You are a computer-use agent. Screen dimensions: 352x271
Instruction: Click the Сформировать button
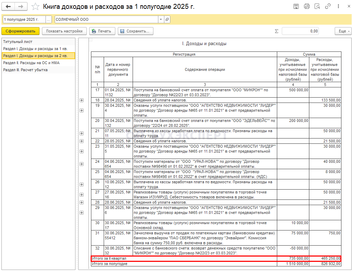coord(20,31)
